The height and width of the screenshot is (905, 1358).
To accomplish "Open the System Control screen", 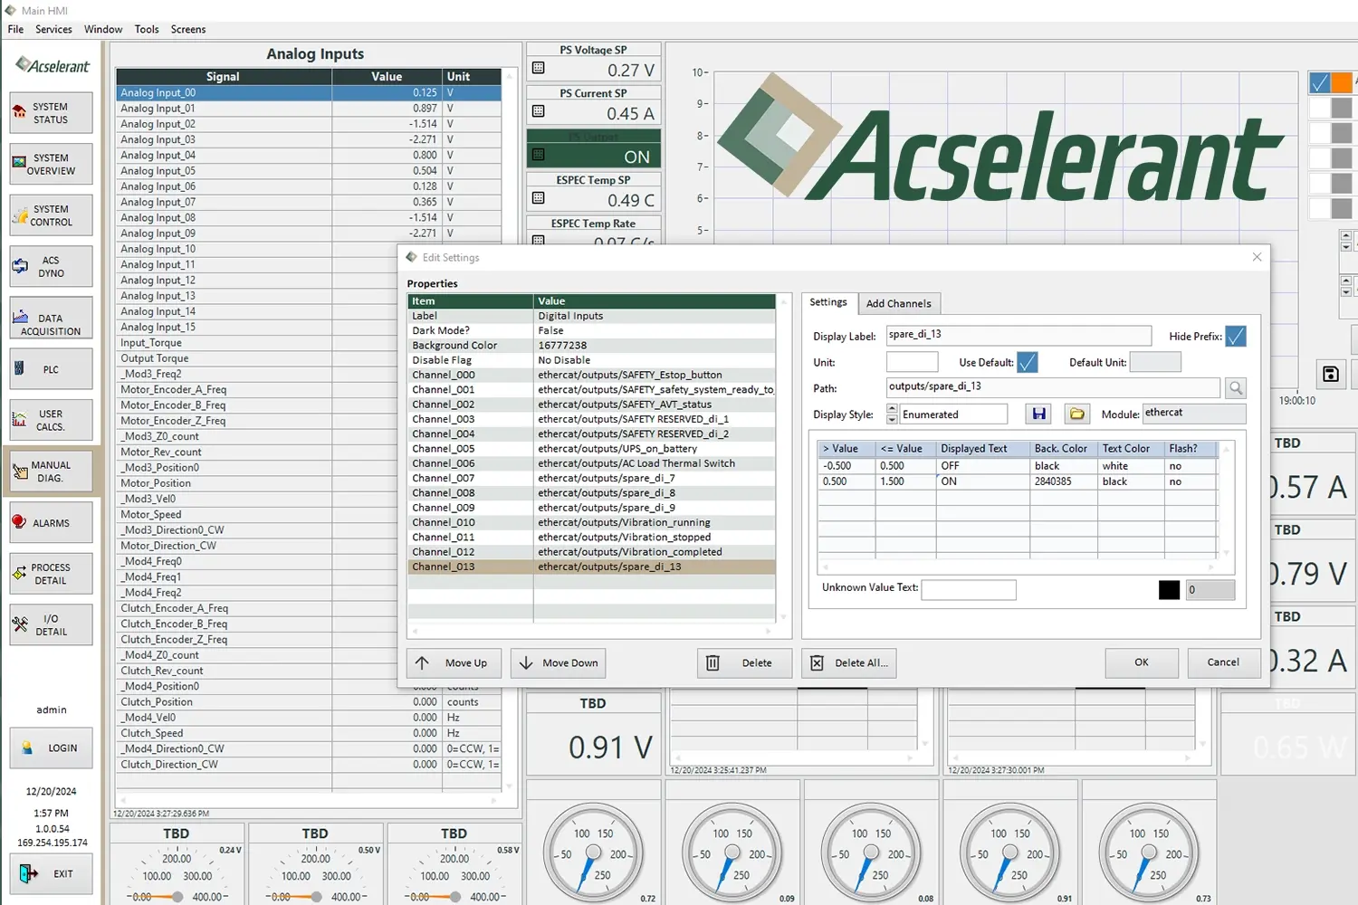I will click(x=51, y=215).
